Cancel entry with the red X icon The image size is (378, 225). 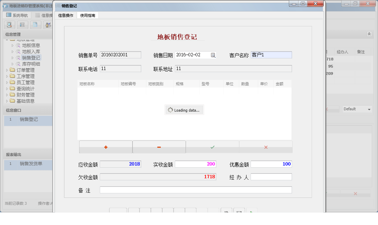tap(265, 147)
